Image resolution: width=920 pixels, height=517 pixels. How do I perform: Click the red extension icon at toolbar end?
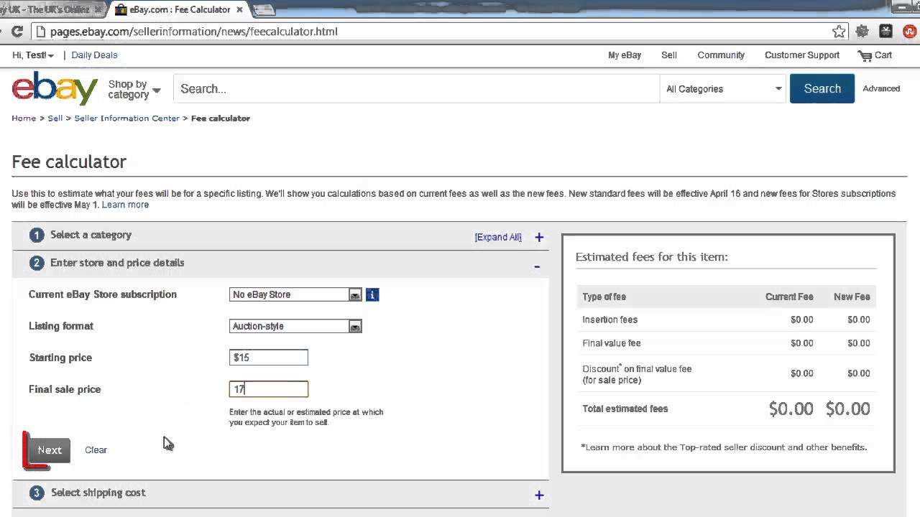[910, 32]
